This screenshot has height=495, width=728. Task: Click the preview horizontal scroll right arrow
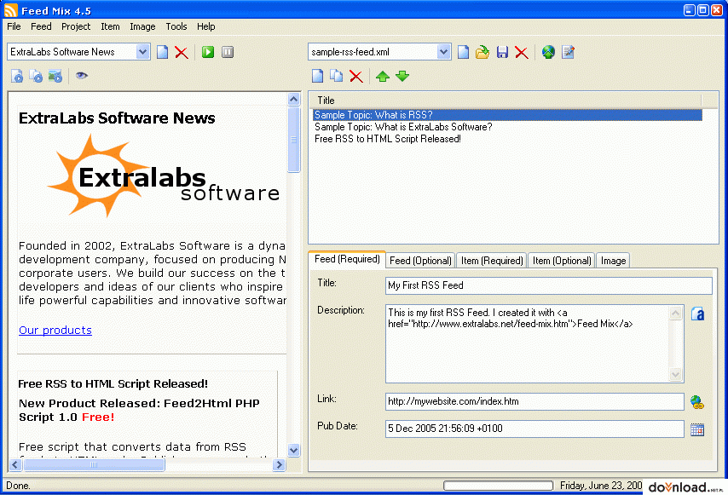pyautogui.click(x=279, y=464)
